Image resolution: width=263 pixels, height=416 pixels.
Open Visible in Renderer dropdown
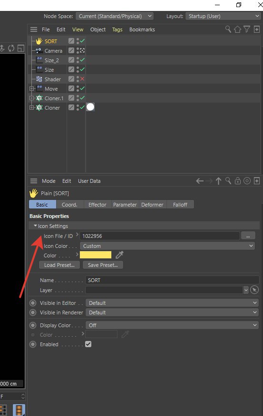pyautogui.click(x=172, y=312)
